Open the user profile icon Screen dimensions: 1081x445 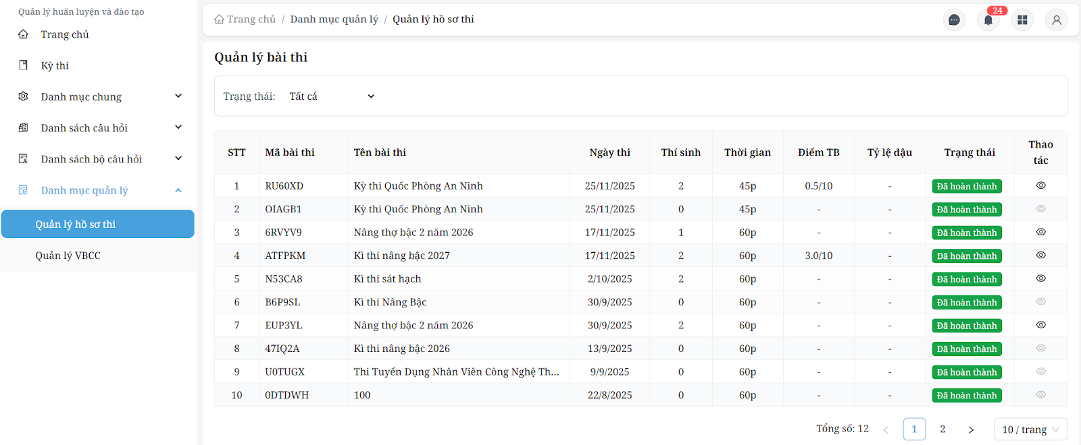1056,20
